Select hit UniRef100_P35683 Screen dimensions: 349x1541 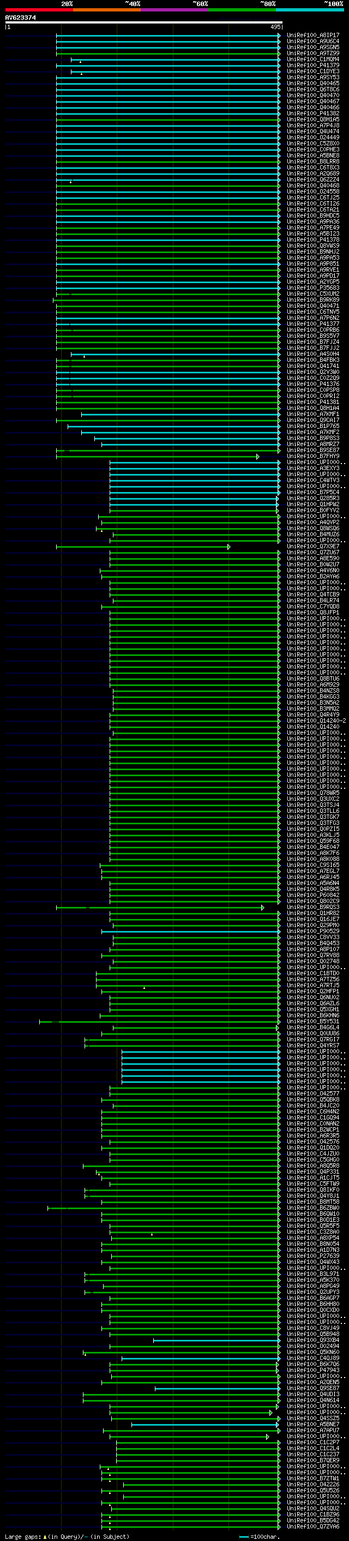point(313,288)
